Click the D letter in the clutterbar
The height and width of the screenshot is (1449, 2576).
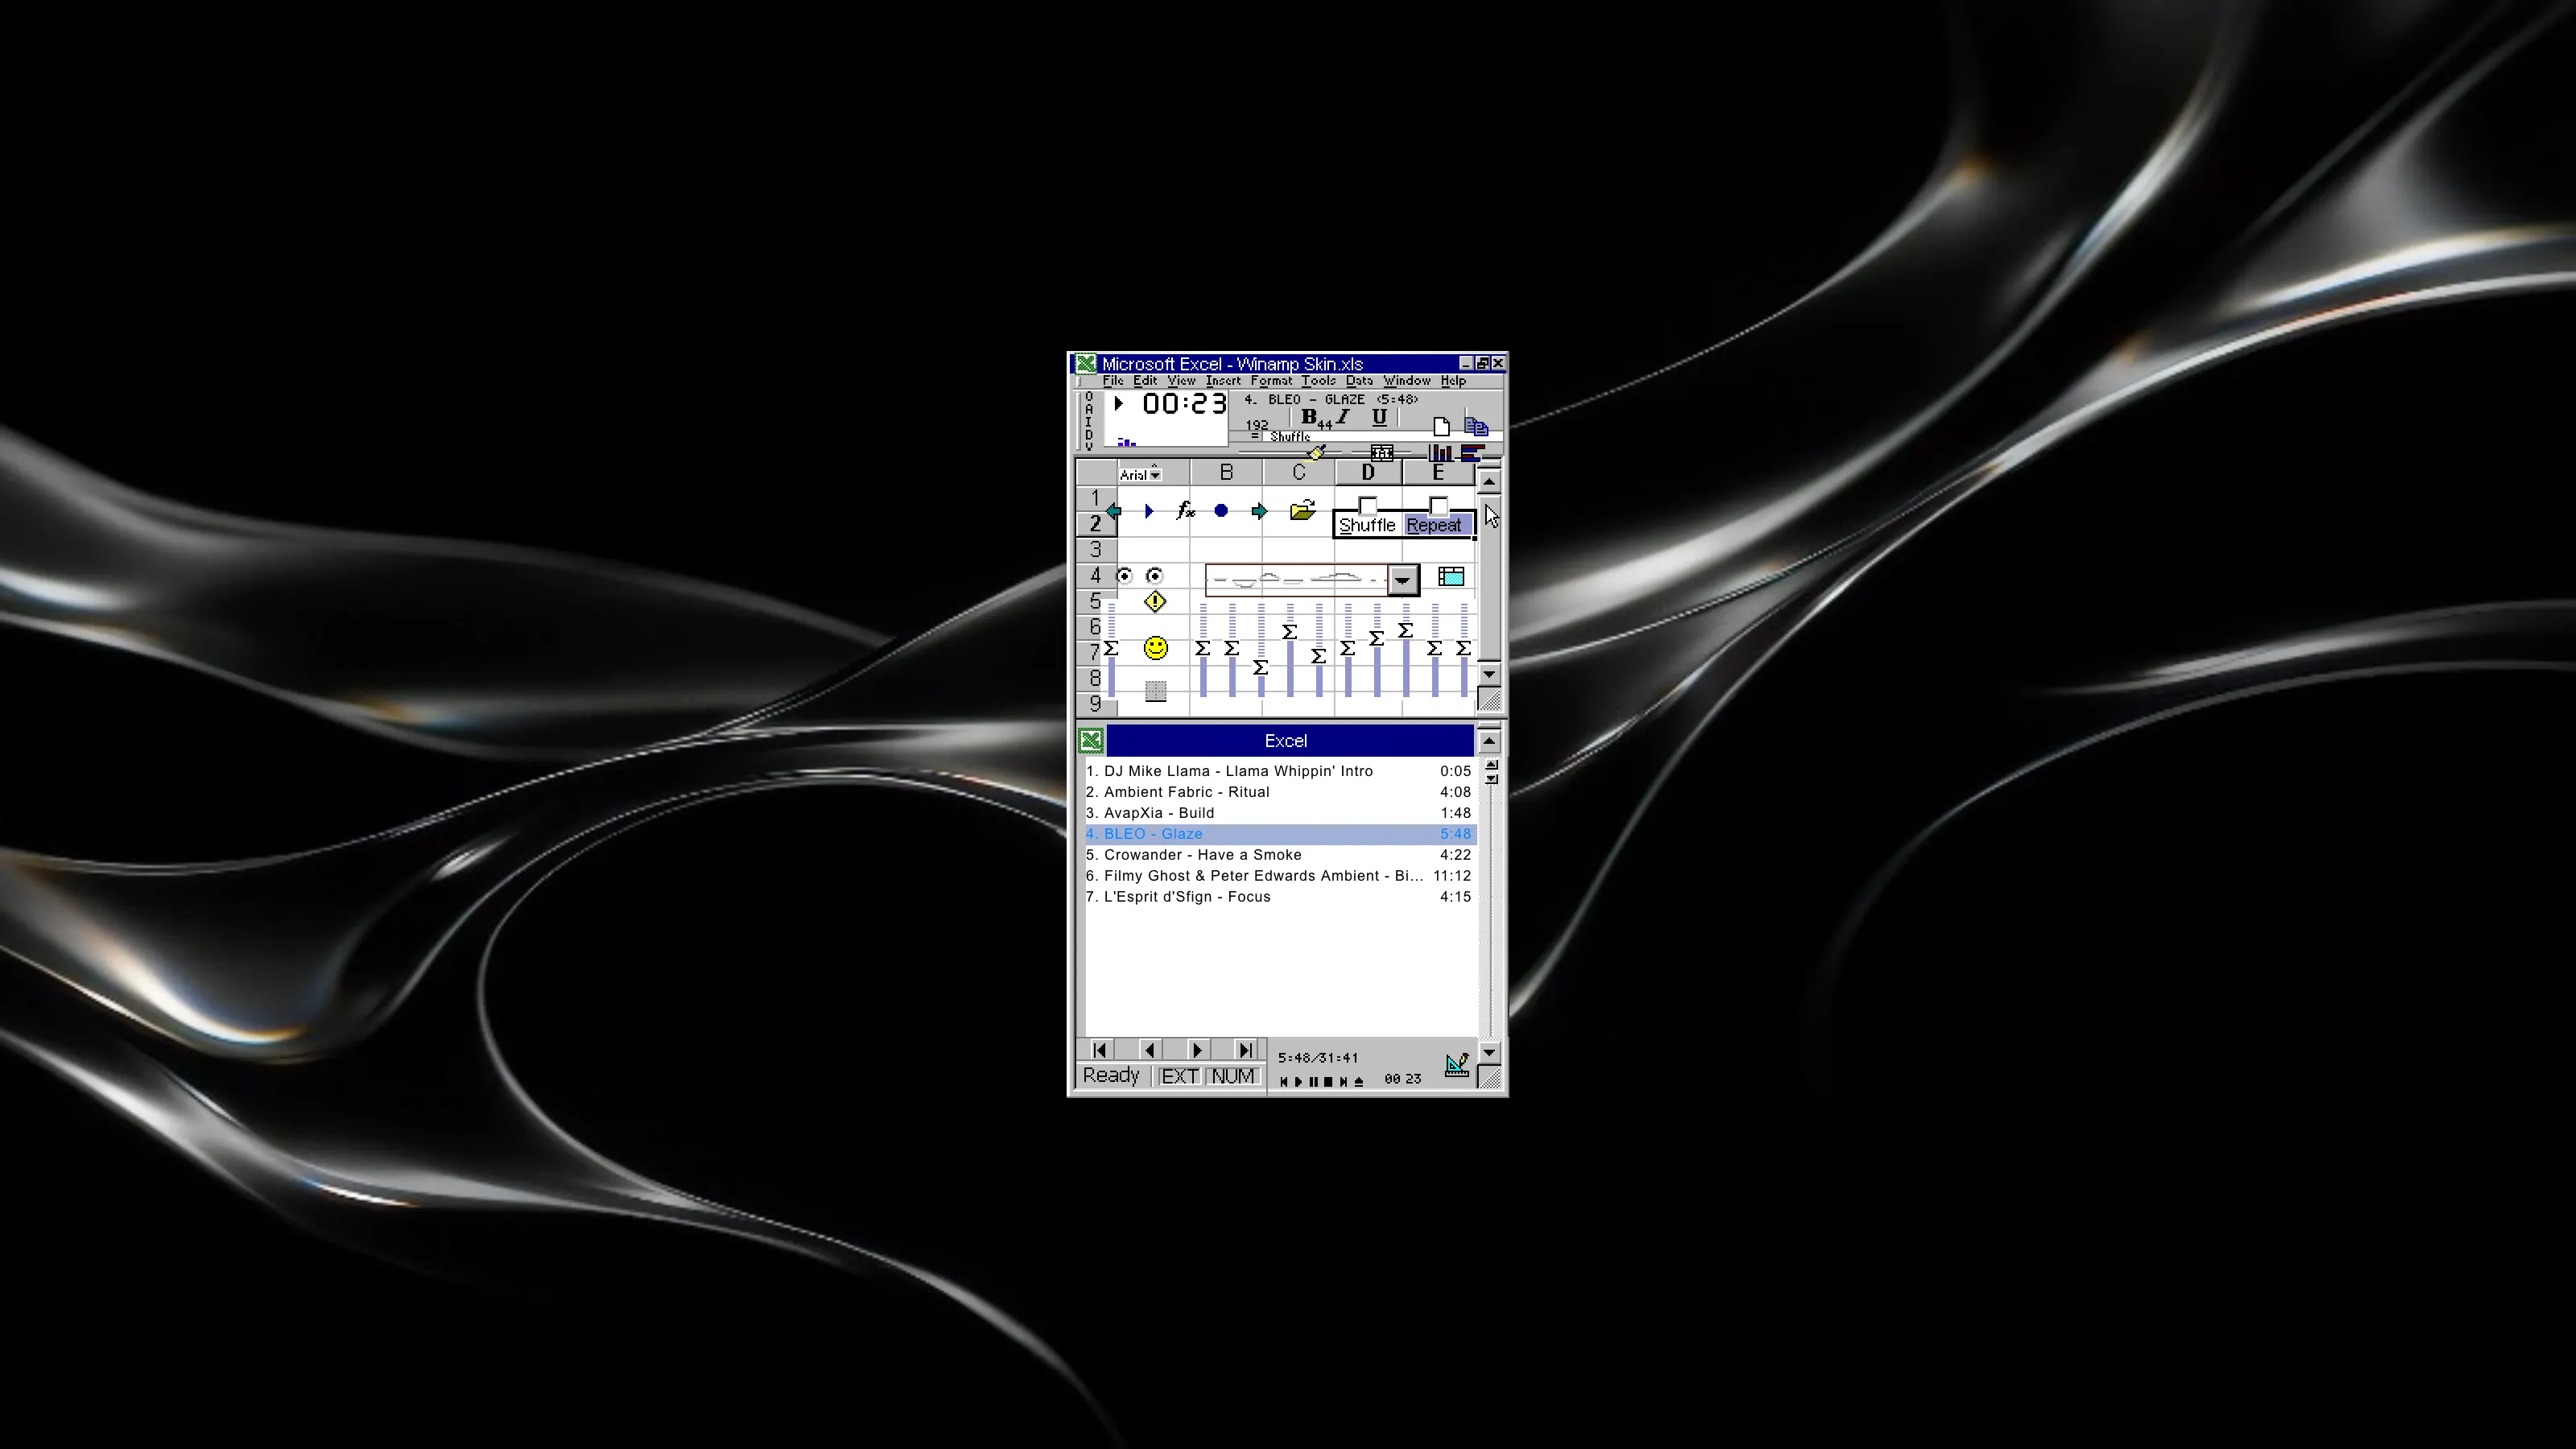click(x=1089, y=434)
